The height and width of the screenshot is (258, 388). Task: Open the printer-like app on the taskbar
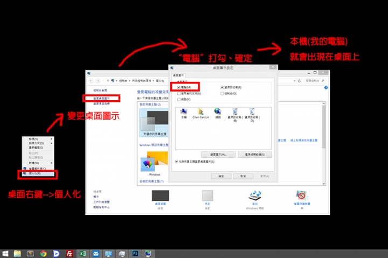[x=122, y=254]
